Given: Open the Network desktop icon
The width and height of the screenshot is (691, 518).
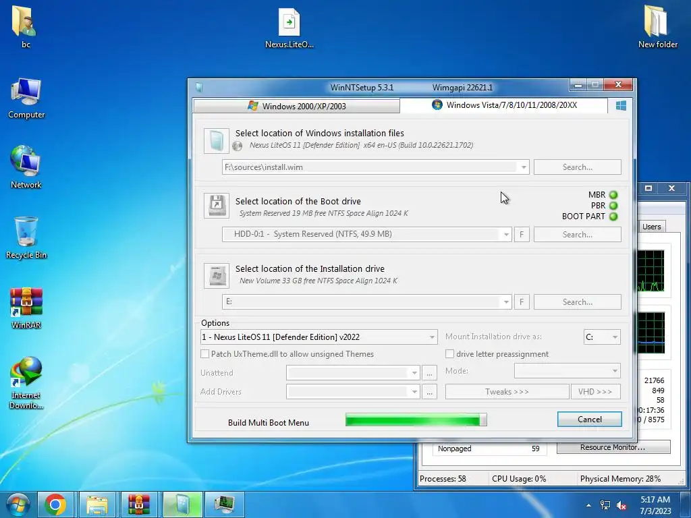Looking at the screenshot, I should [26, 167].
